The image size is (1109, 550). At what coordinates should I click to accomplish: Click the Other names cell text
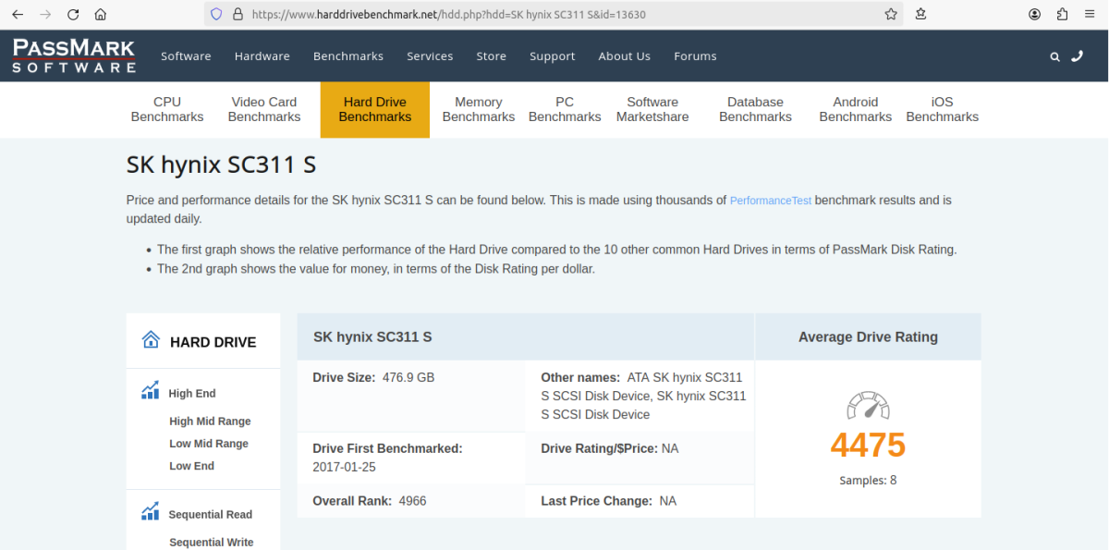(x=643, y=397)
